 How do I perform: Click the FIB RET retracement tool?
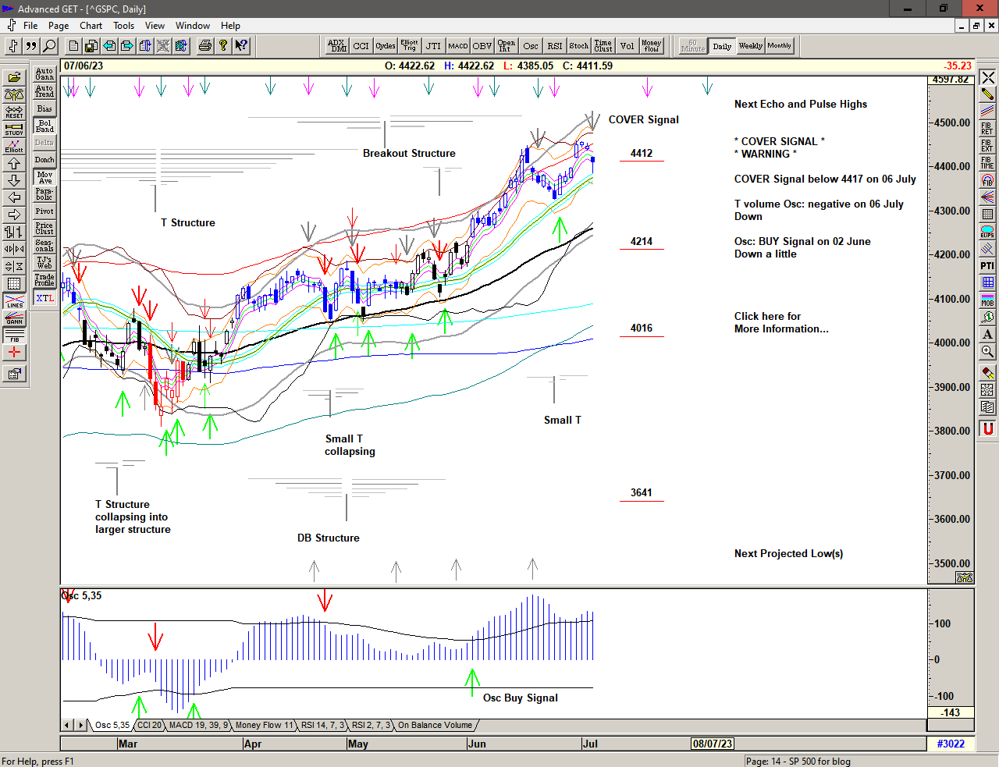click(x=987, y=128)
